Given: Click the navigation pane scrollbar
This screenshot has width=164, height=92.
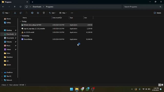Looking at the screenshot, I should (18, 48).
